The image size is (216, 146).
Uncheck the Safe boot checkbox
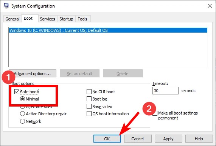point(17,91)
